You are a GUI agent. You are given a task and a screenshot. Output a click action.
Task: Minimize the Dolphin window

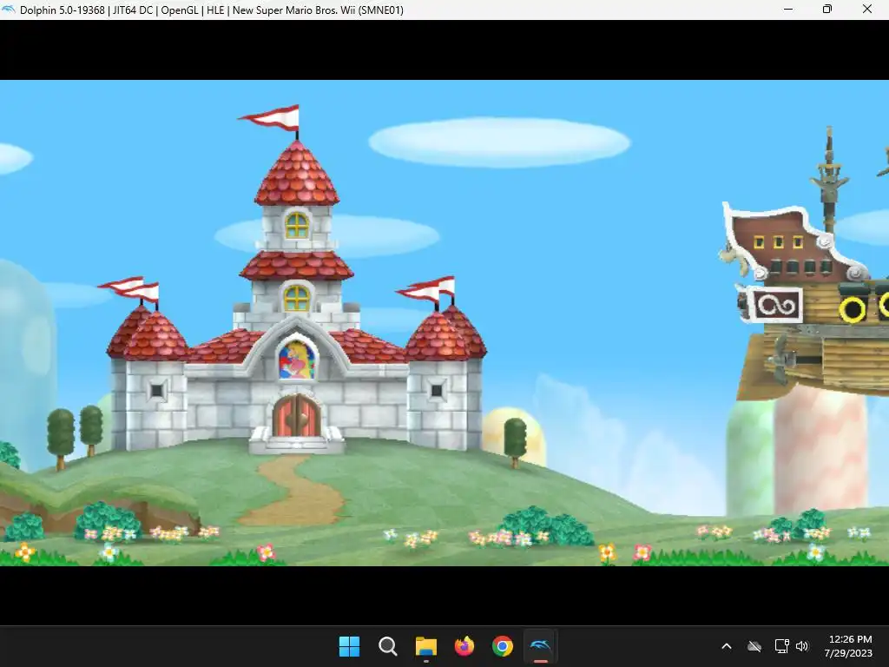point(788,9)
